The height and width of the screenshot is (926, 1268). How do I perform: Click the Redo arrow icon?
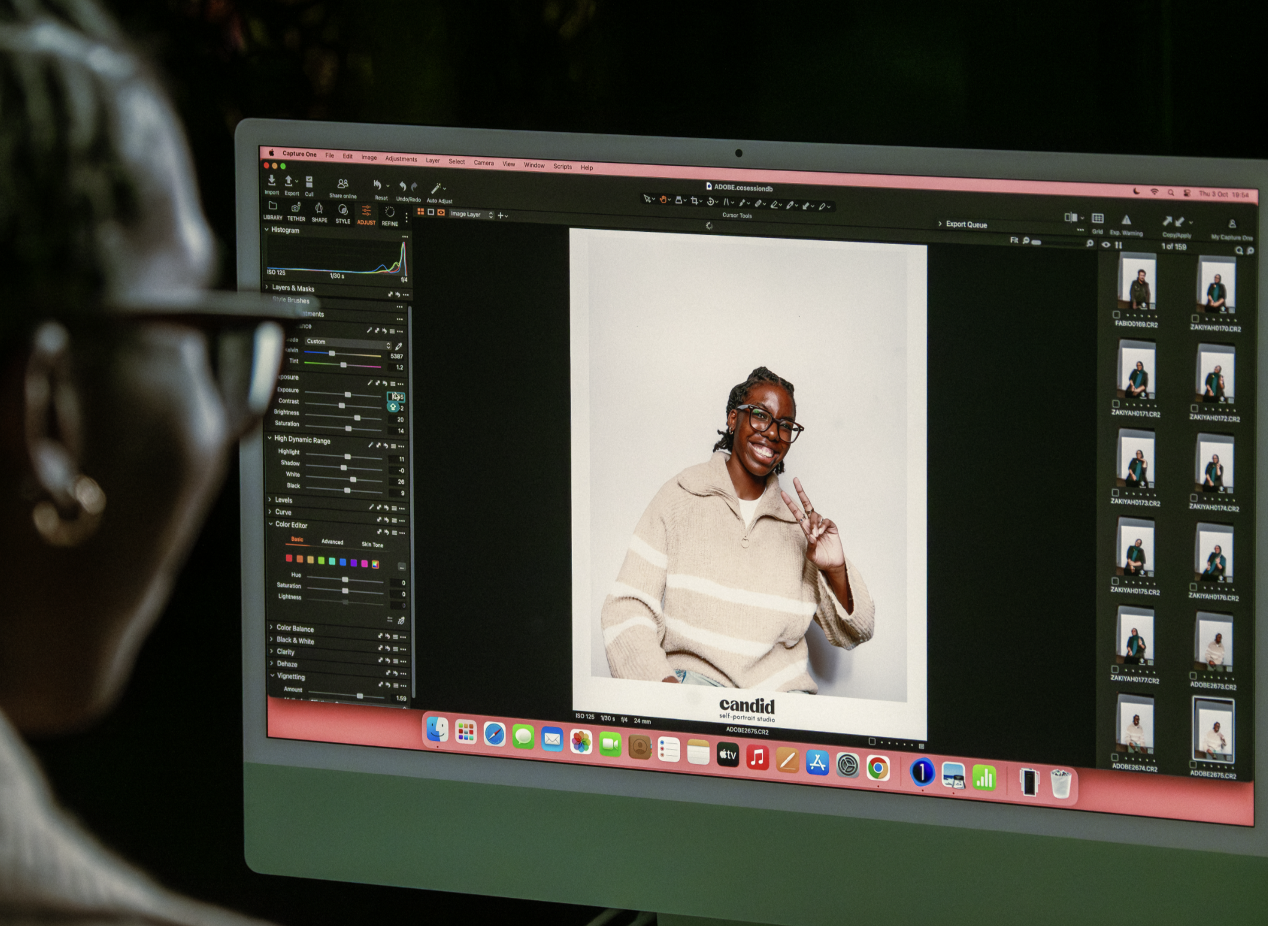point(414,188)
